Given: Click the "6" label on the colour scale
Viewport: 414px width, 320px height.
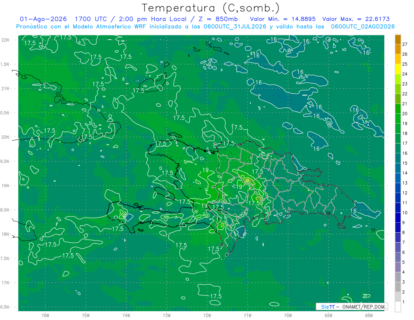Looking at the screenshot, I should pyautogui.click(x=404, y=252).
